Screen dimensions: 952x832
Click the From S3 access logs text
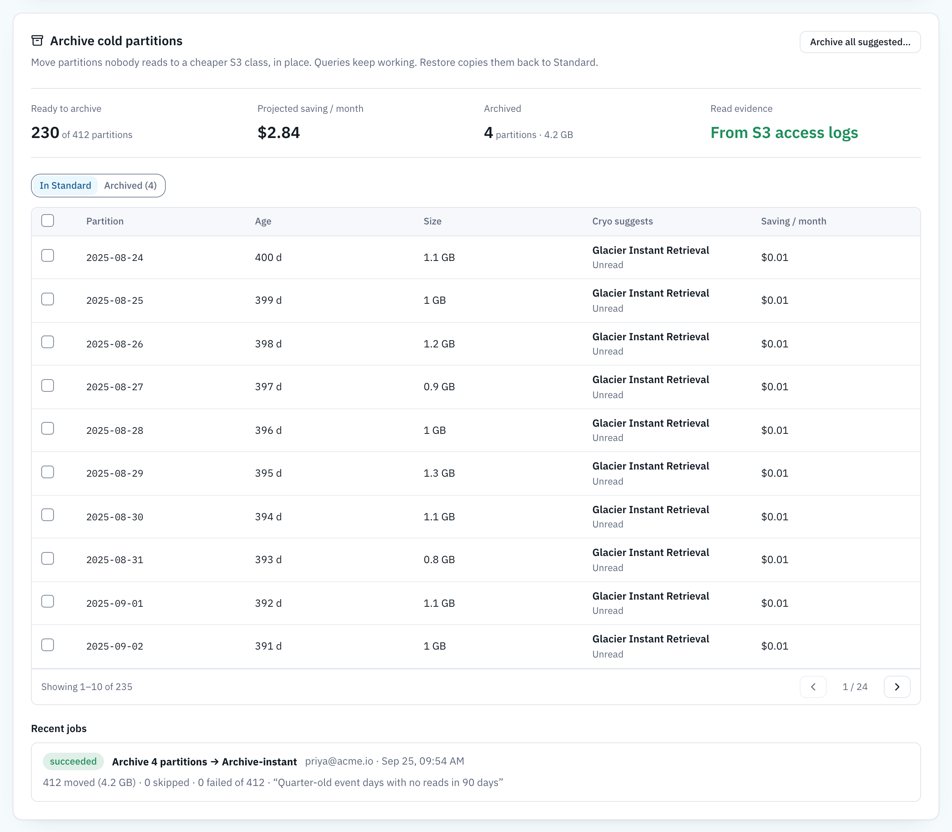coord(784,133)
